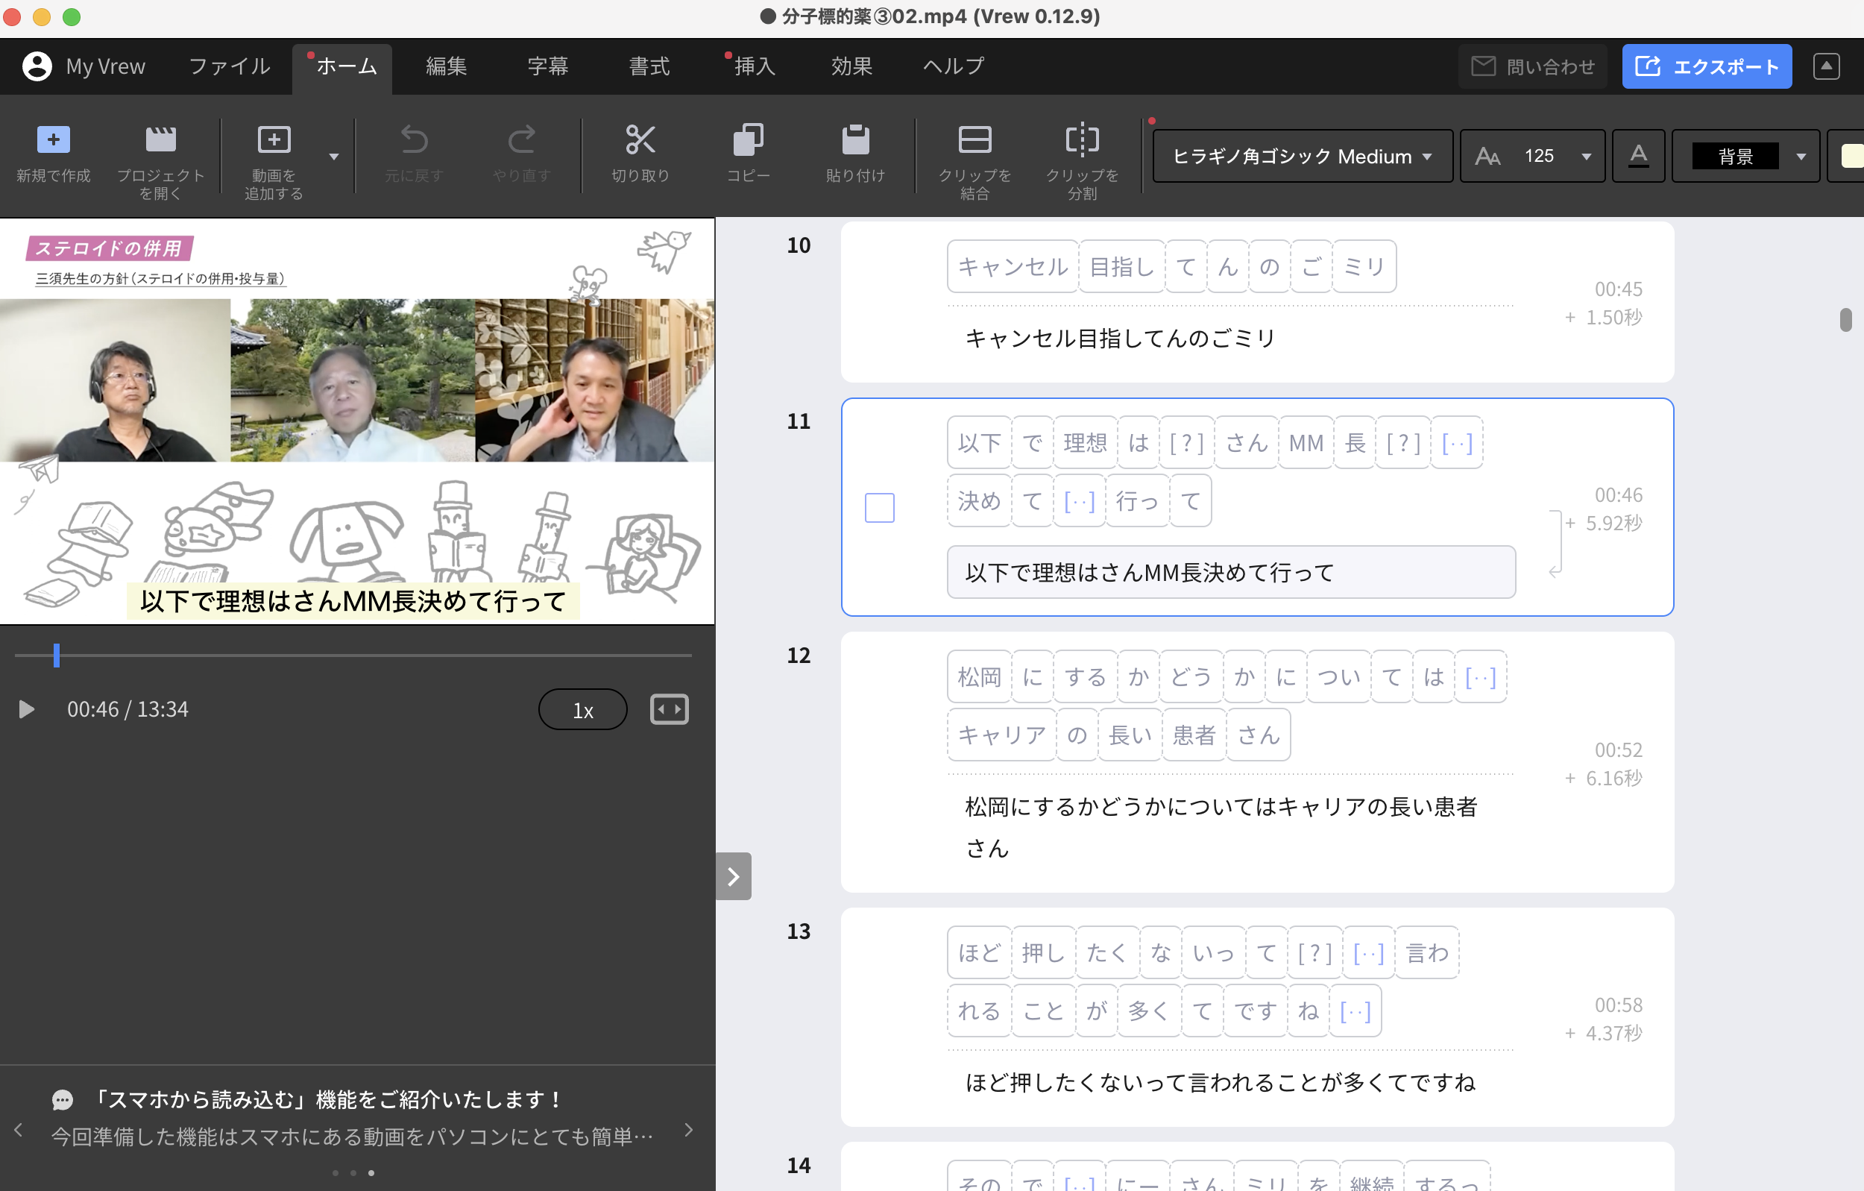
Task: Click 動画を追加する icon
Action: pos(274,140)
